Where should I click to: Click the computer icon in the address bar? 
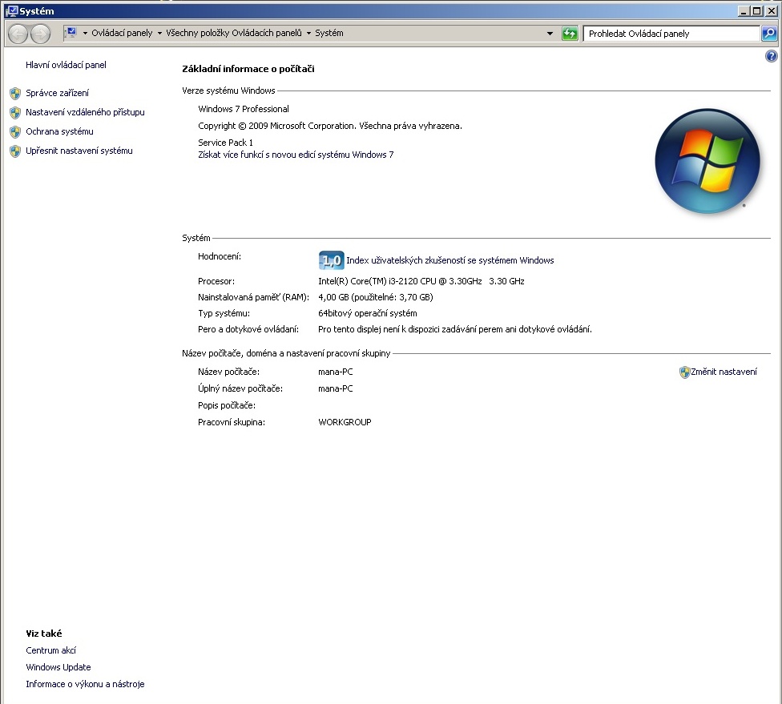71,33
